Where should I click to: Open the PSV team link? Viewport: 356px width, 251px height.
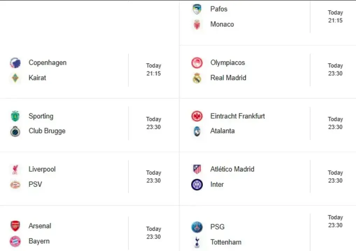35,184
